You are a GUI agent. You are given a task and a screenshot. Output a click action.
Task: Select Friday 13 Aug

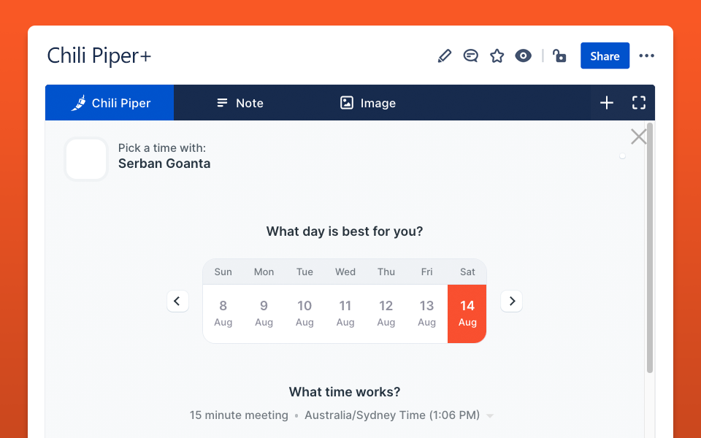[426, 314]
